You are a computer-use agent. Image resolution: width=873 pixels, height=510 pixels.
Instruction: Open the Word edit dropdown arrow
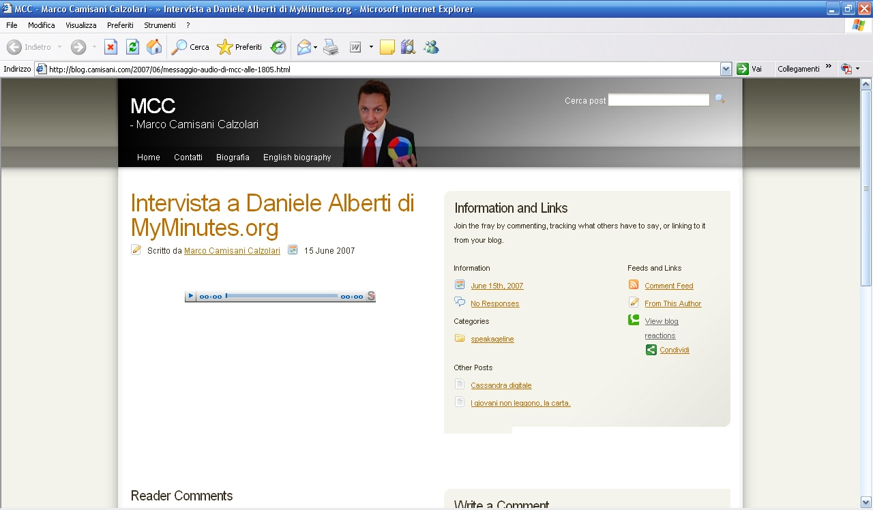pyautogui.click(x=371, y=47)
